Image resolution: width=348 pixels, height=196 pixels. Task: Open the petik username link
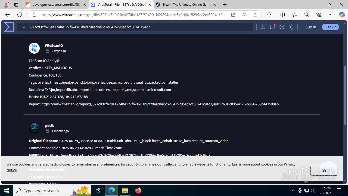click(49, 125)
